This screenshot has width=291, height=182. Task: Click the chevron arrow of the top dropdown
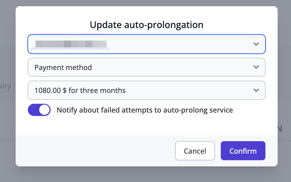(256, 44)
